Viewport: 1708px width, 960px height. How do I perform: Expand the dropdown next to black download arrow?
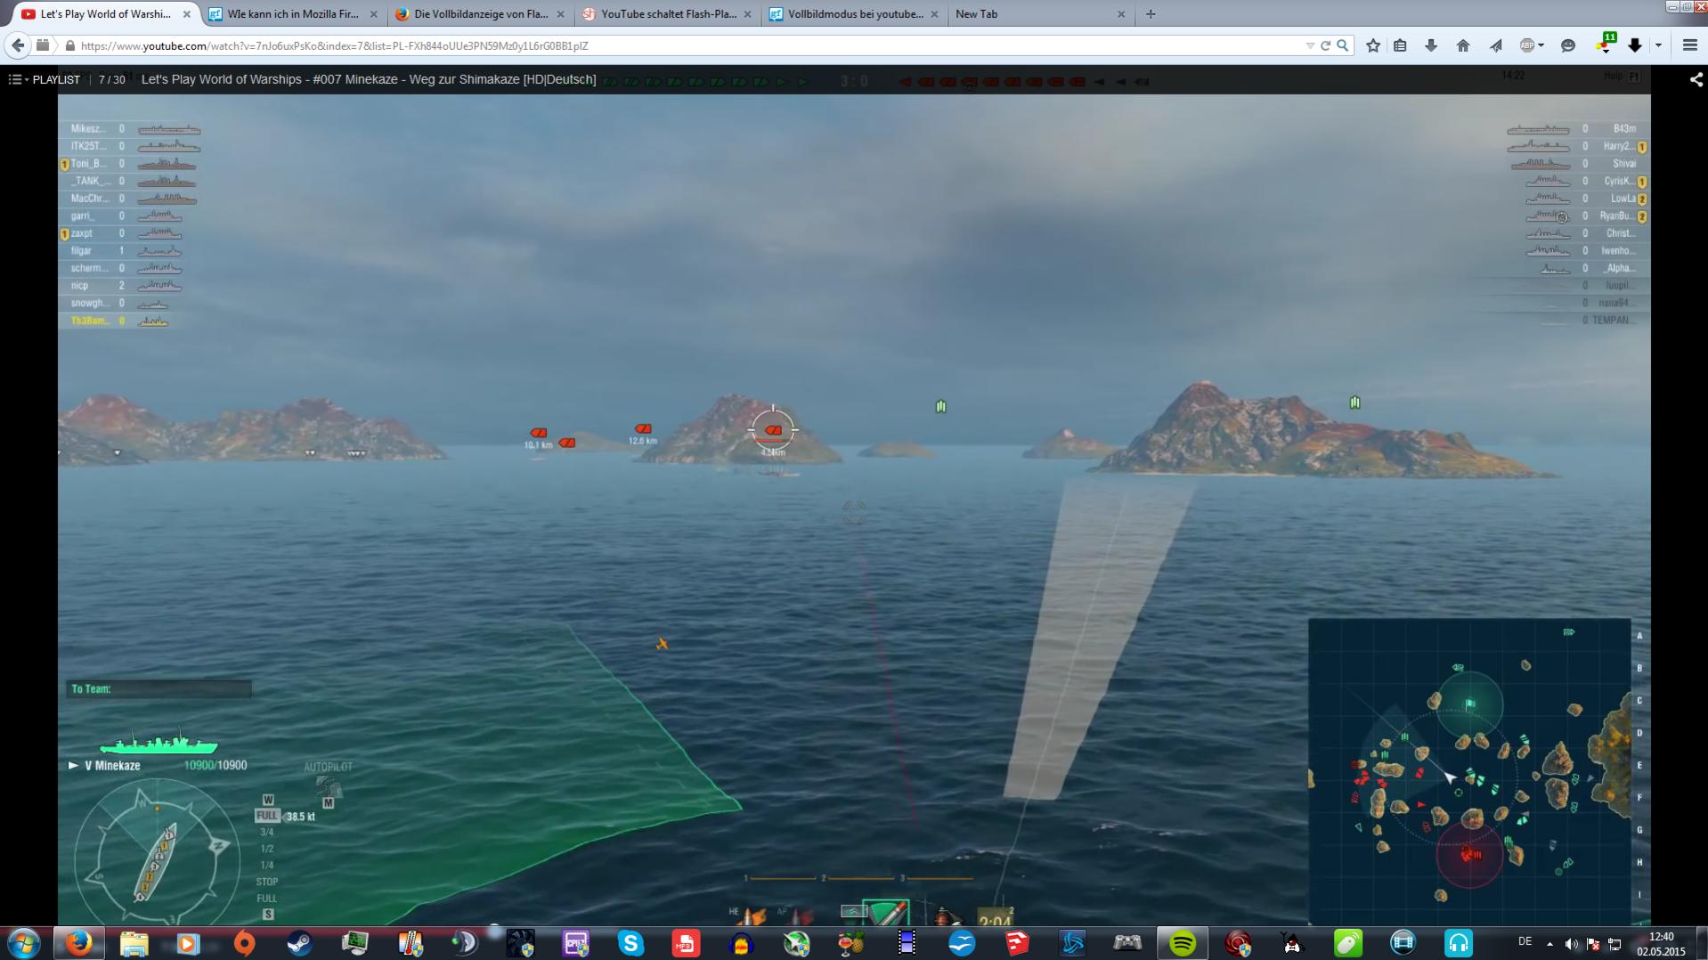pos(1658,45)
